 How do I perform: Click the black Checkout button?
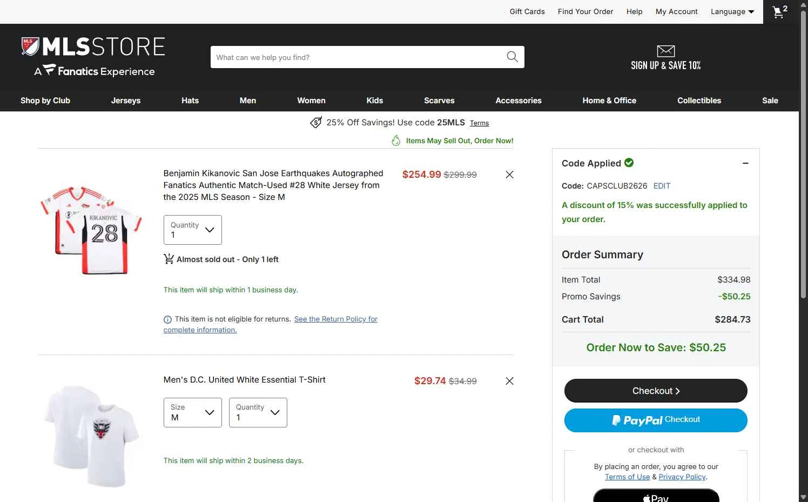tap(656, 391)
